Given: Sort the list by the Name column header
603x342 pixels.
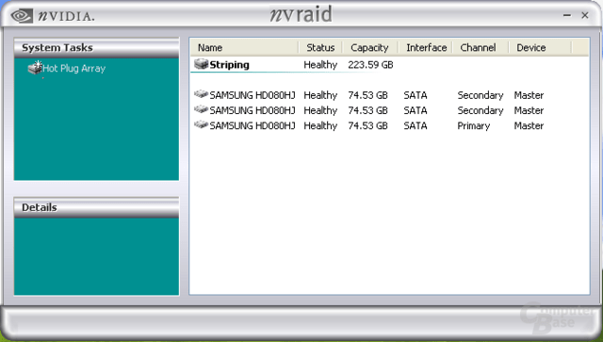Looking at the screenshot, I should tap(245, 48).
